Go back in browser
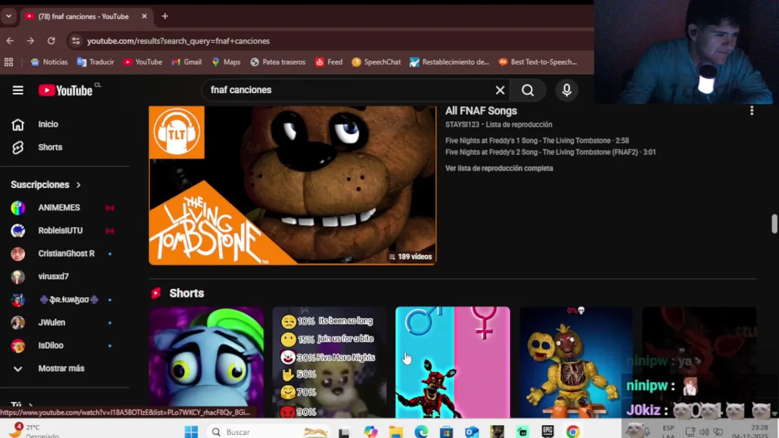This screenshot has height=438, width=779. point(10,41)
